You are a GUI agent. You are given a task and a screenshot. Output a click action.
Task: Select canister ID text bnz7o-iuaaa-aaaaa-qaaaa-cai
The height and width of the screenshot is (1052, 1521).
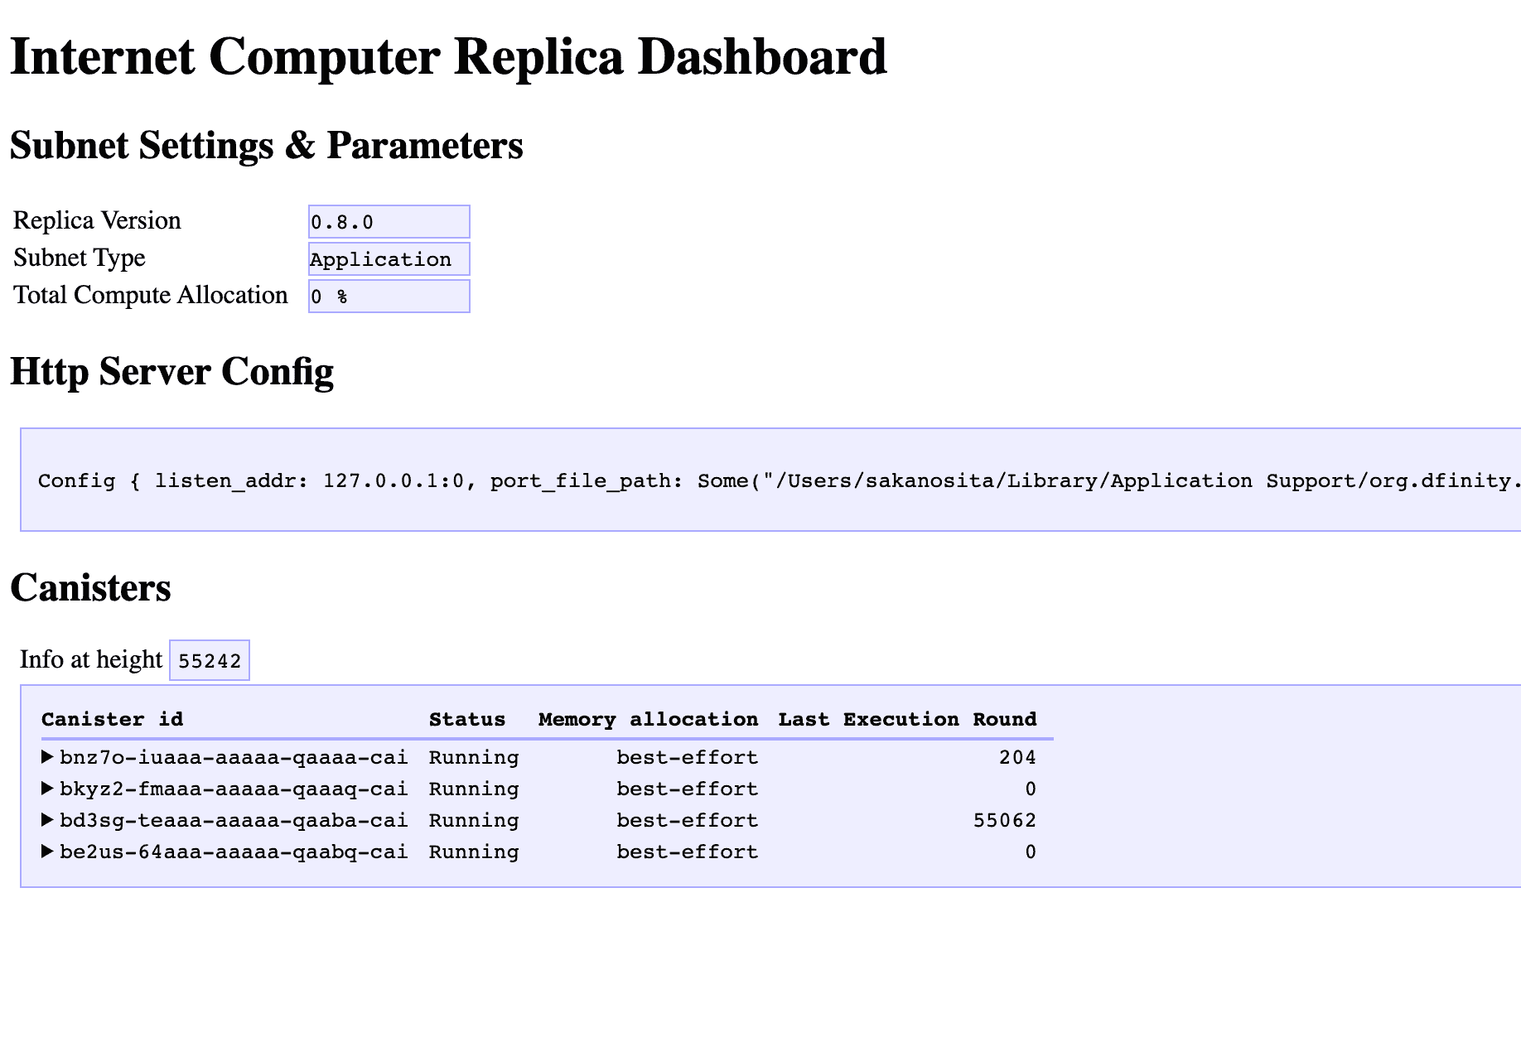(234, 757)
